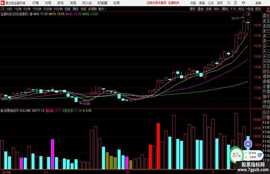This screenshot has width=270, height=174.
Task: Click the 复权 toolbar button
Action: [193, 9]
